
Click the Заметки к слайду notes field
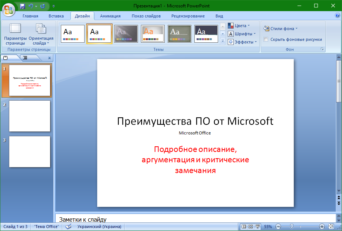(195, 218)
